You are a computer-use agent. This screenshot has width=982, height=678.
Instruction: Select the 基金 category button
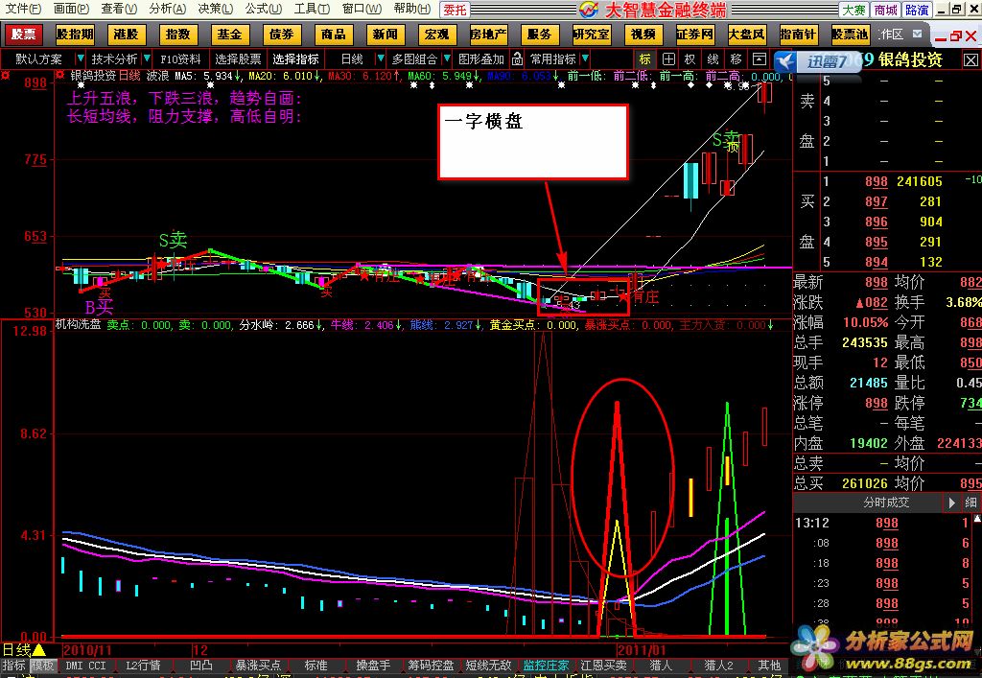pos(229,34)
